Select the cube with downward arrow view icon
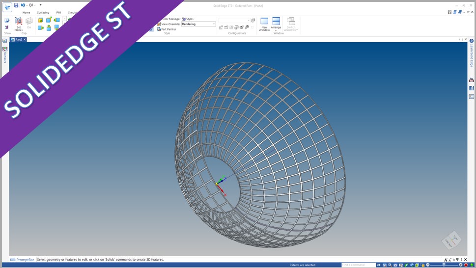 point(56,28)
